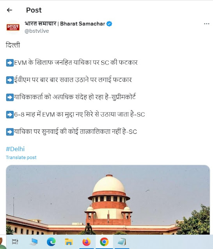Viewport: 213px width, 249px height.
Task: Open File Explorer from the taskbar
Action: 69,242
